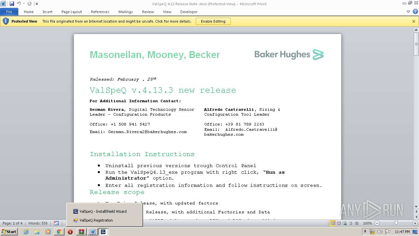Screen dimensions: 419x236
Task: Click the vertical scrollbar thumb
Action: point(416,44)
